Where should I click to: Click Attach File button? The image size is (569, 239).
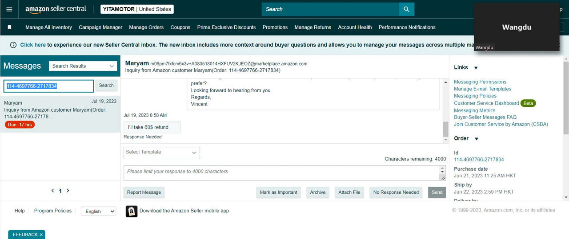pyautogui.click(x=349, y=192)
